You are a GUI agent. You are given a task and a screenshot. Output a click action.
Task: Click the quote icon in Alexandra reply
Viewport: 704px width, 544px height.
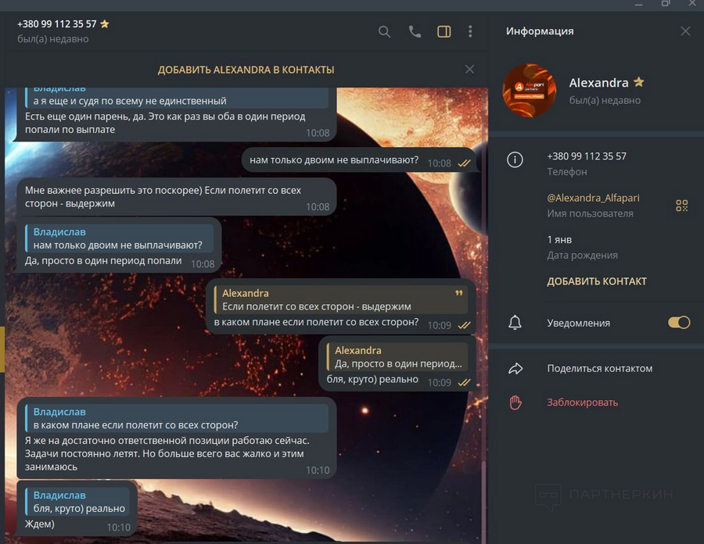pyautogui.click(x=459, y=293)
